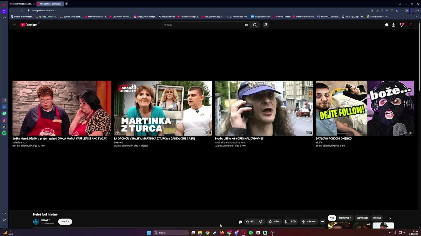Viewport: 421px width, 236px height.
Task: Click the Windows Start button
Action: pos(149,233)
